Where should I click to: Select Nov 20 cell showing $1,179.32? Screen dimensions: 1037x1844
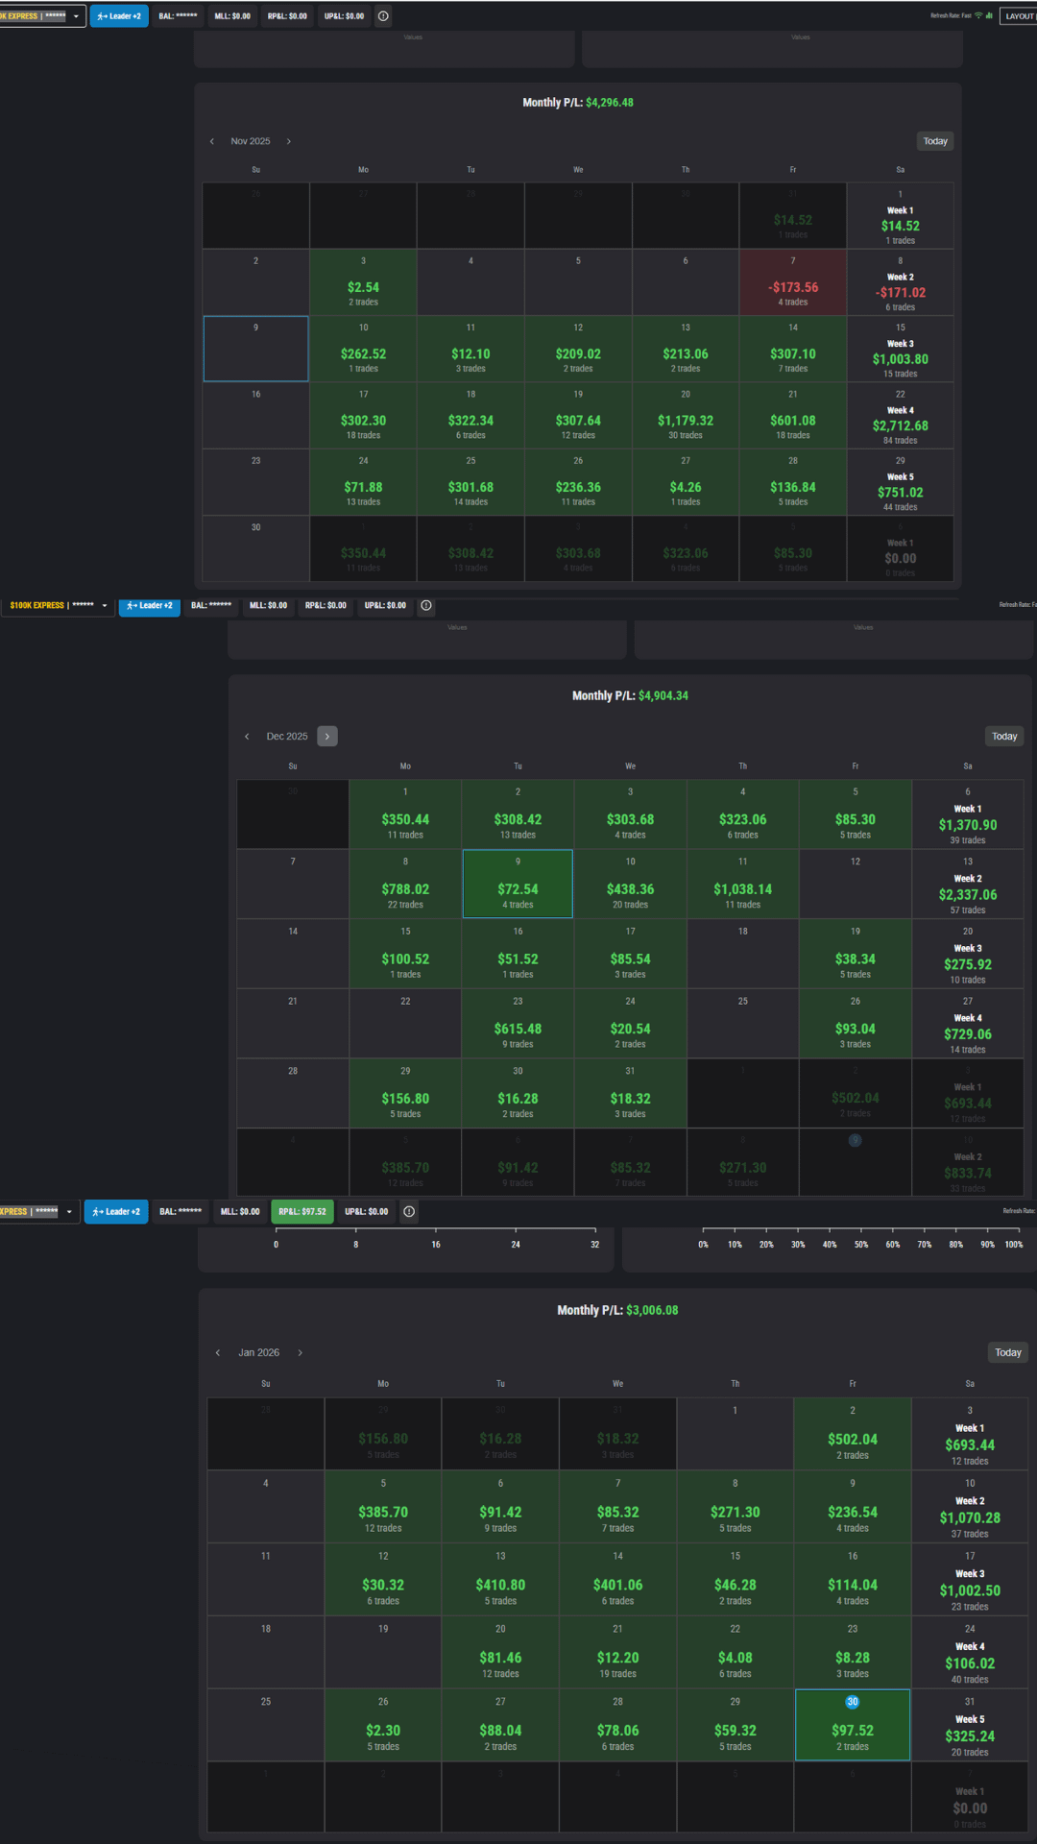click(x=686, y=416)
